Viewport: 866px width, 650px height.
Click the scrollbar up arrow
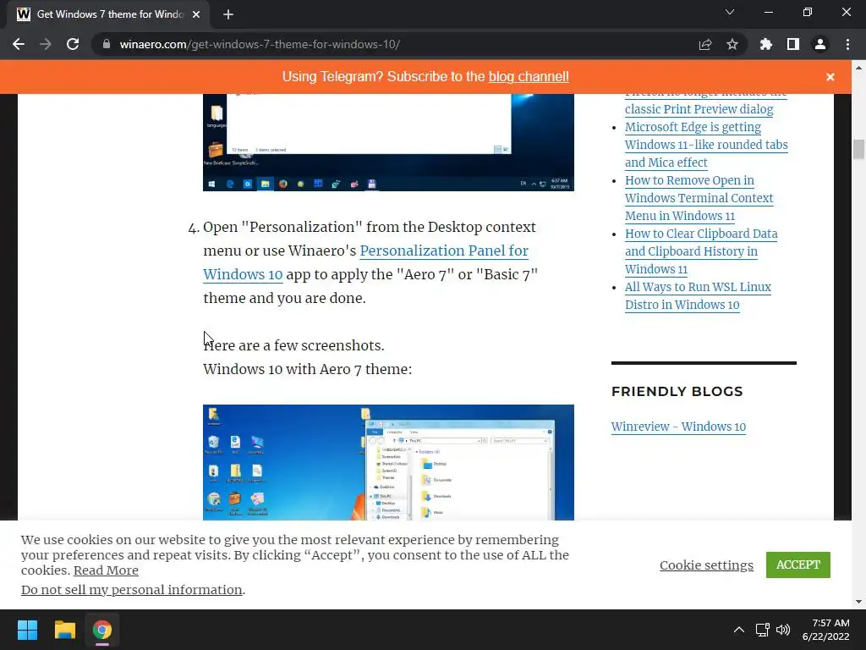point(858,68)
